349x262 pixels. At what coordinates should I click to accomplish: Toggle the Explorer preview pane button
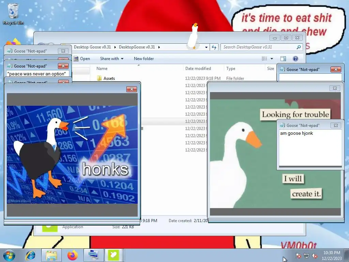coord(283,59)
